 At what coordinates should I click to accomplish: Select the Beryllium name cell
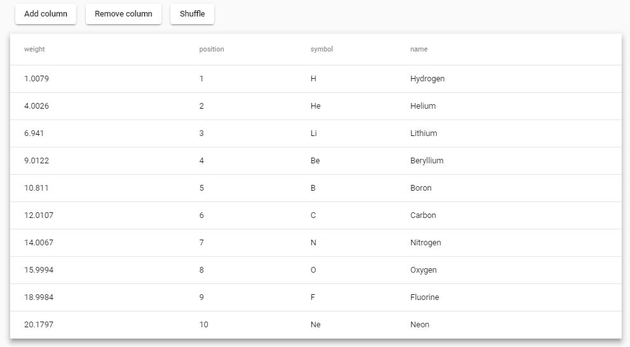click(x=427, y=161)
